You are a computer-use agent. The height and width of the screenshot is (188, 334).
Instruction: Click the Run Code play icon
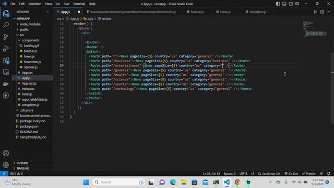pyautogui.click(x=315, y=12)
